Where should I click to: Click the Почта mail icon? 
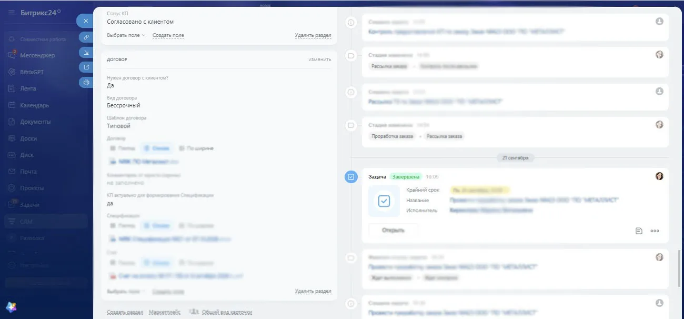12,172
